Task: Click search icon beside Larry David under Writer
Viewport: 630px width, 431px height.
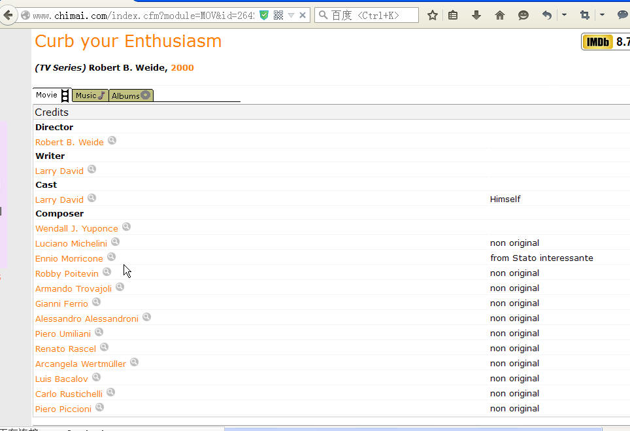Action: coord(92,169)
